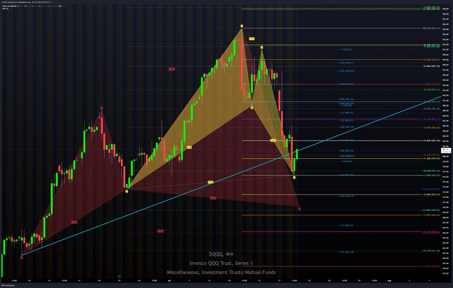Select the '0.382 (496.80)' Fibonacci label
This screenshot has height=288, width=453.
click(x=346, y=71)
